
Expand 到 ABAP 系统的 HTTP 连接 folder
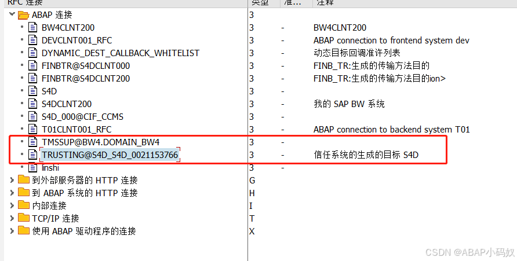click(x=12, y=193)
